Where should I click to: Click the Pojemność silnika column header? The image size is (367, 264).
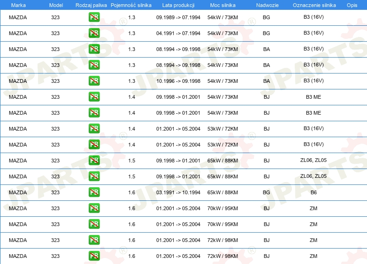[131, 5]
